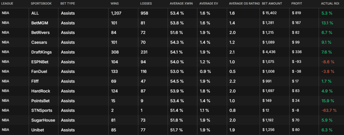Viewport: 344px width, 135px height.
Task: Select the PointsBet 15.9 % ROI cell
Action: (x=328, y=101)
